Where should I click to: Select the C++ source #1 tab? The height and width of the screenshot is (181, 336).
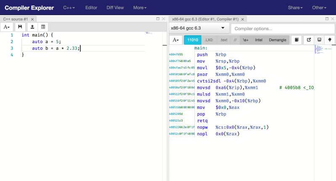click(16, 19)
